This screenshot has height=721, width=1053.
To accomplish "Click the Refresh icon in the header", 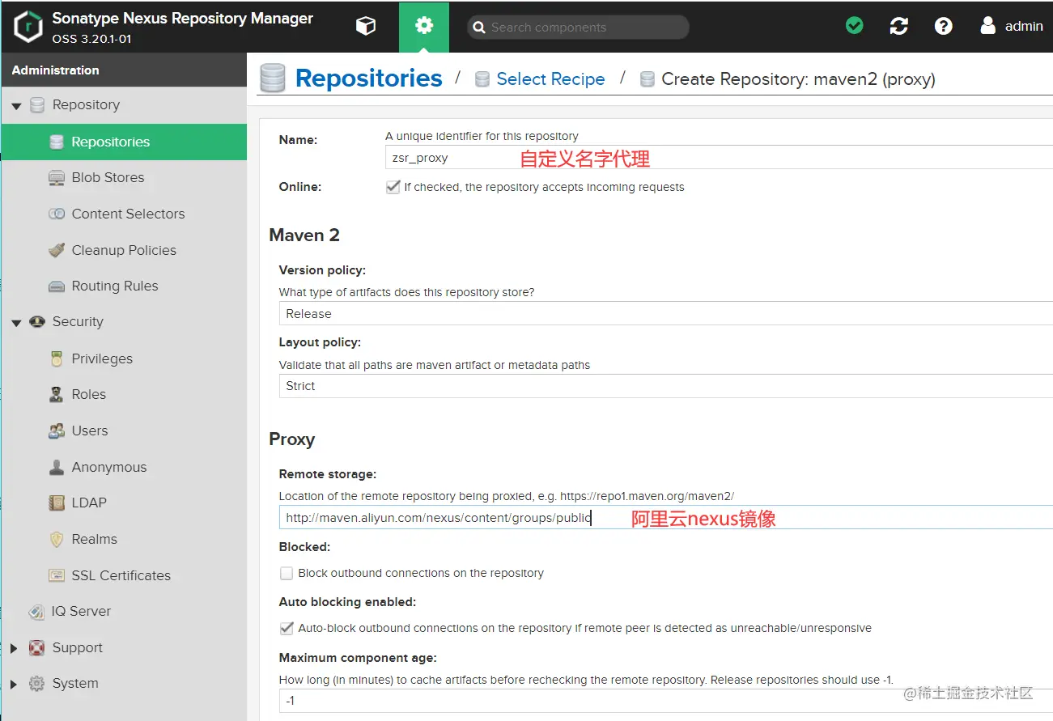I will pos(898,26).
